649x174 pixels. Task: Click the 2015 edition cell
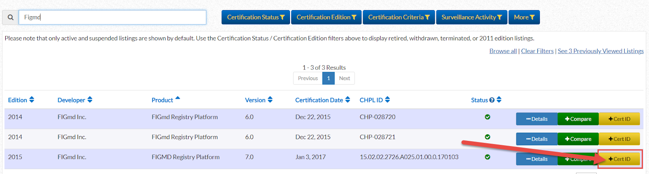click(x=15, y=157)
